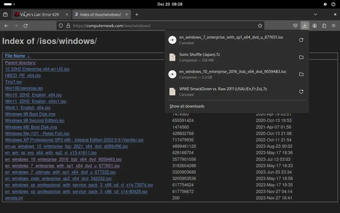Click the shield tracking protection icon
340x213 pixels.
tap(61, 26)
